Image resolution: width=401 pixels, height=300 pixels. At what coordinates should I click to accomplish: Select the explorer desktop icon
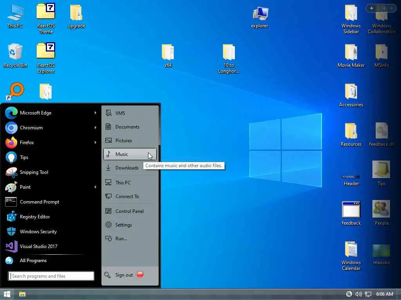coord(260,17)
